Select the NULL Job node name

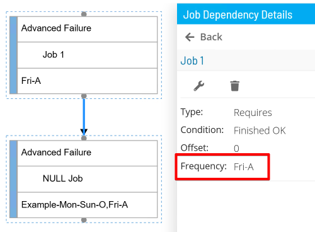coord(62,178)
